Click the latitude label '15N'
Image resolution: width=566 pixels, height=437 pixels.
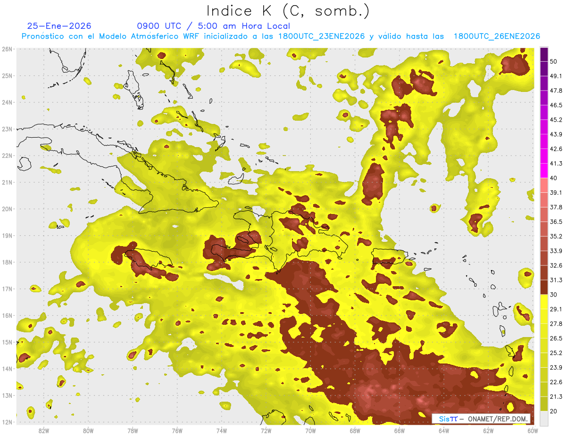pos(7,342)
